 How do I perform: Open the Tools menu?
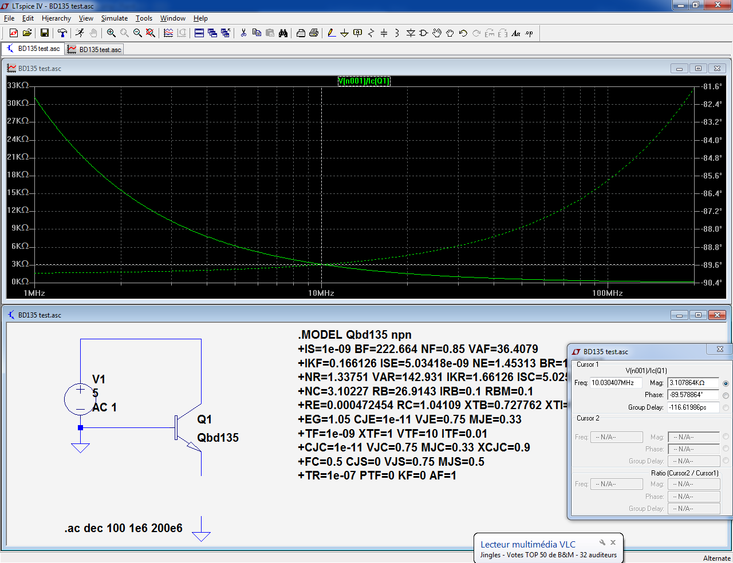[x=144, y=18]
